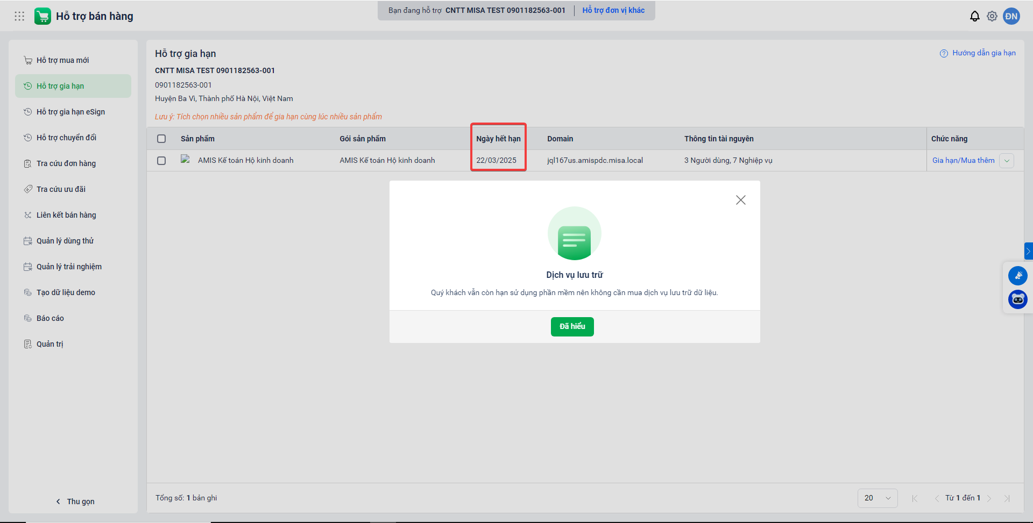Click the AMIS Kế toán product image icon

186,159
